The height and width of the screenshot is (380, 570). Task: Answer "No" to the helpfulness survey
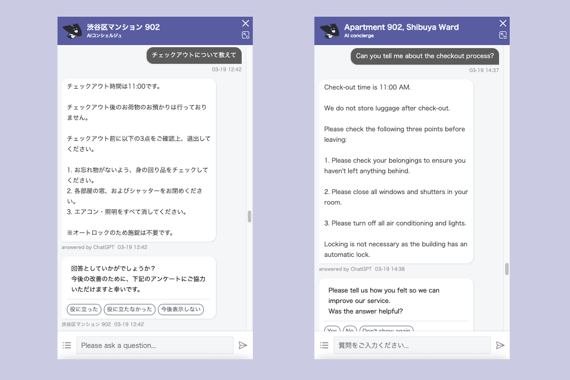(350, 329)
